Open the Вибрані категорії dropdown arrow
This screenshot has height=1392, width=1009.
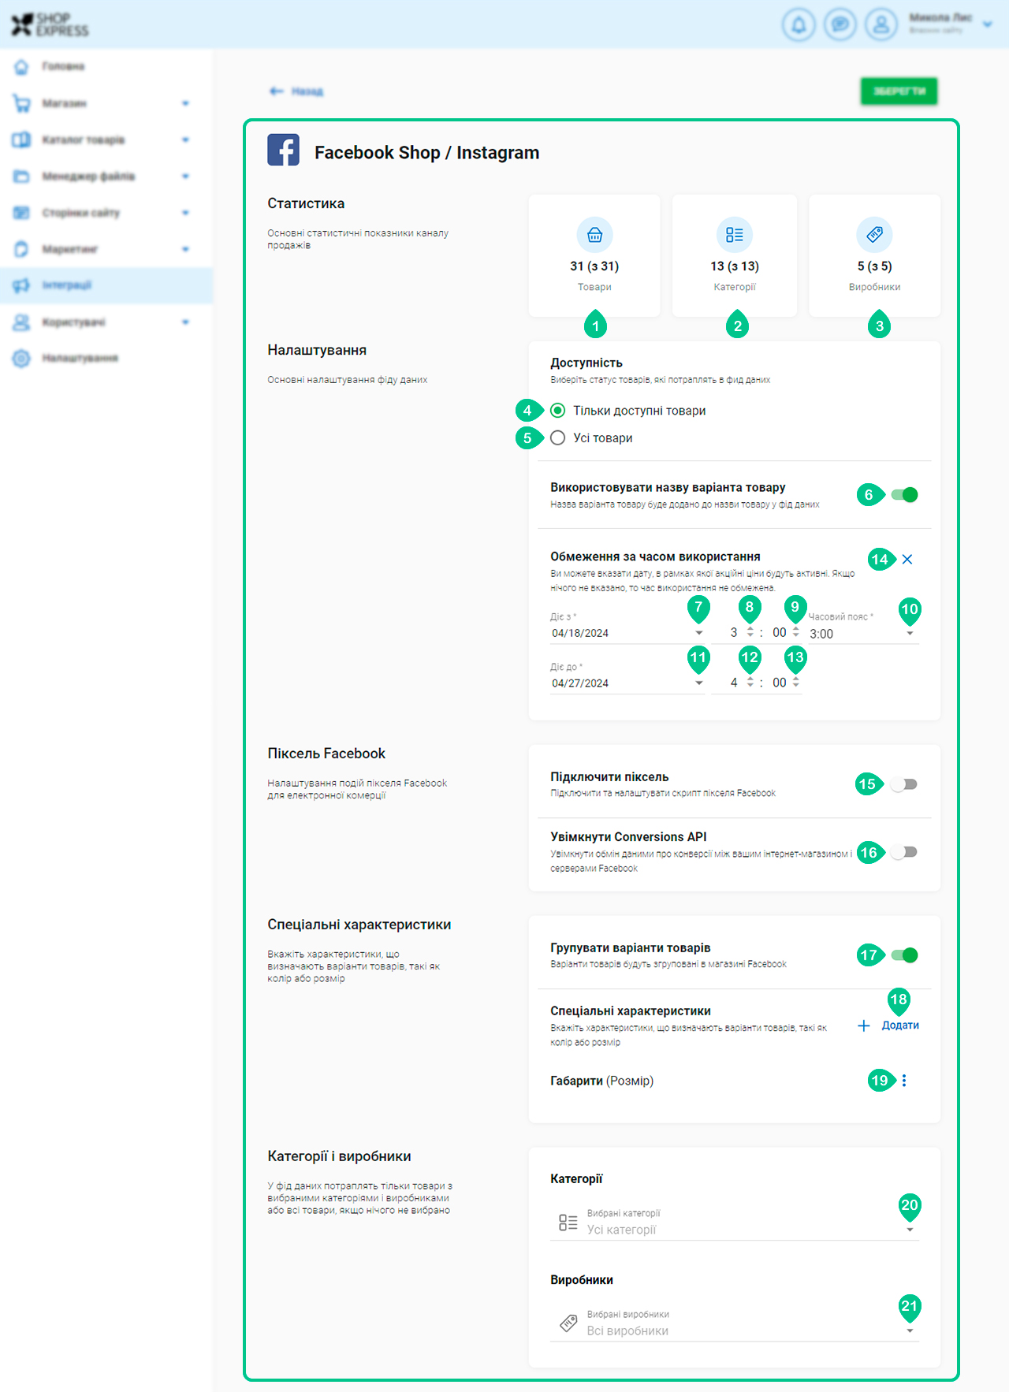tap(910, 1230)
